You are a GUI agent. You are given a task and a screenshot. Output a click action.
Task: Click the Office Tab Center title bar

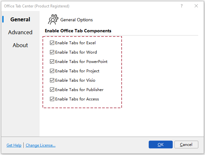[81, 6]
